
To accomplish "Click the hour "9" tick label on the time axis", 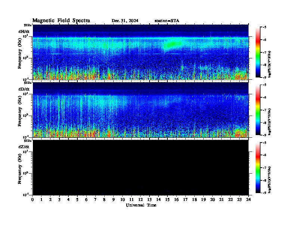I will (x=113, y=199).
